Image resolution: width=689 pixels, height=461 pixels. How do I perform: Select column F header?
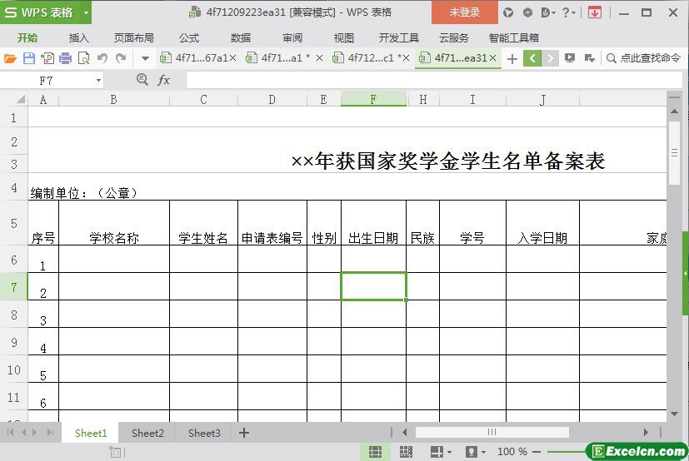pyautogui.click(x=373, y=100)
